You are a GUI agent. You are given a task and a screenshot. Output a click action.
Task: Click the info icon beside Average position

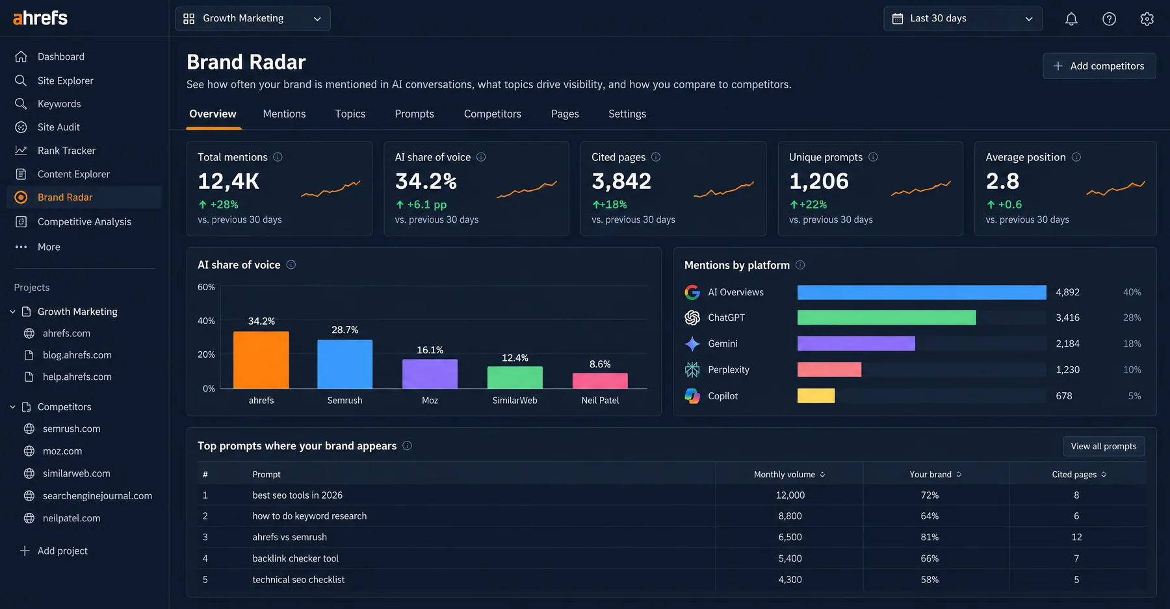[1076, 157]
